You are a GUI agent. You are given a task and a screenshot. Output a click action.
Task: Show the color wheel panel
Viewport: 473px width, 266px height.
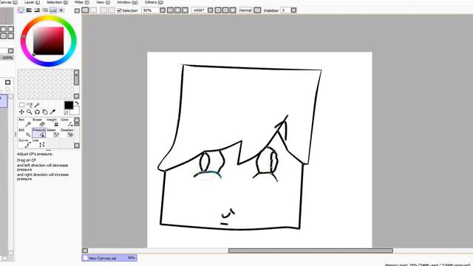pos(21,10)
